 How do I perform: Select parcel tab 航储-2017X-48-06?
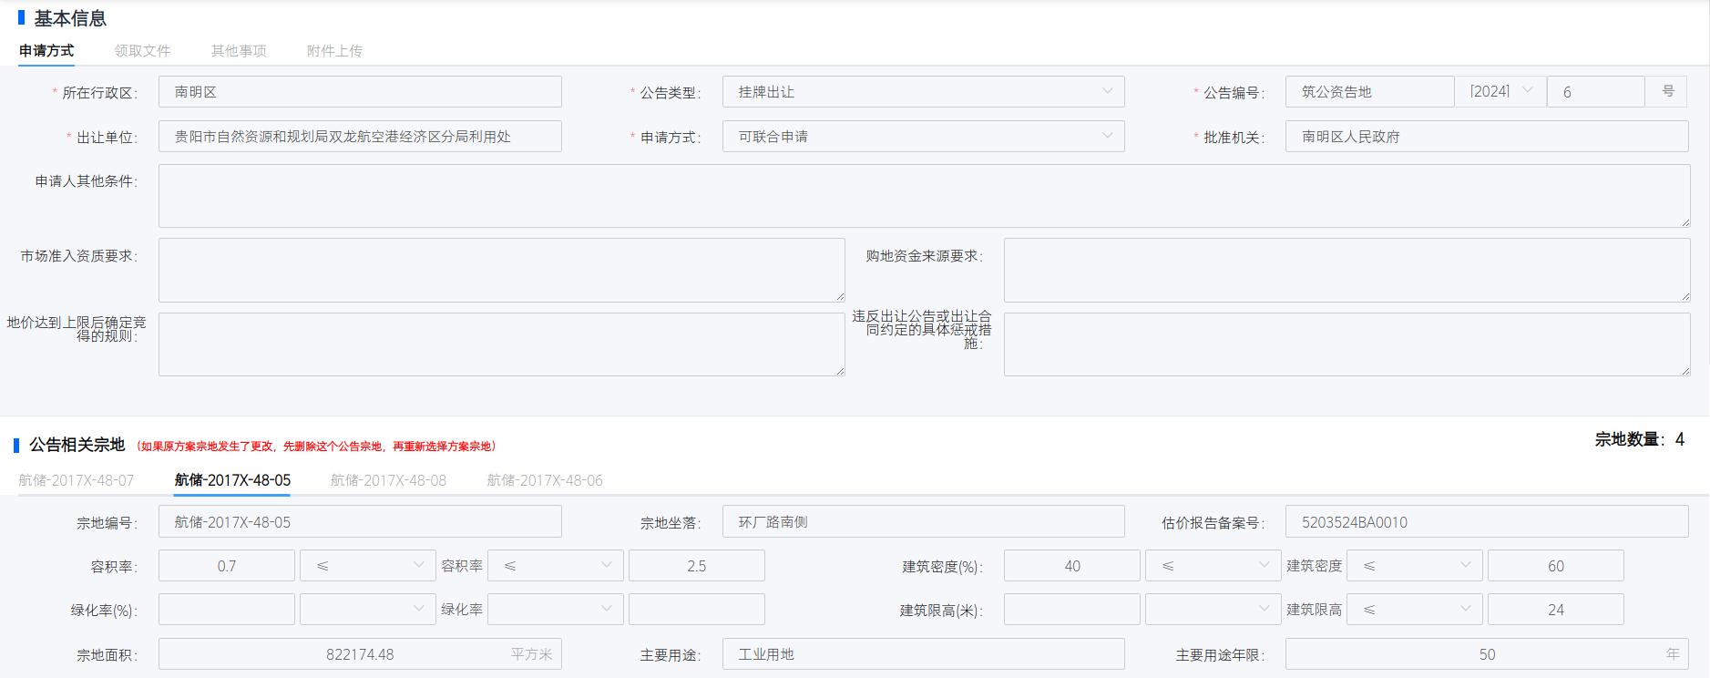(545, 480)
